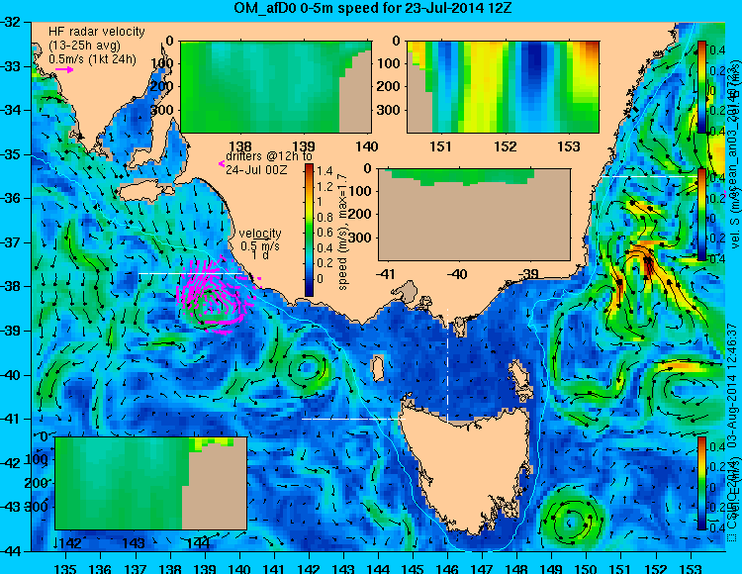Click the middle right velocity colorbar

(x=701, y=215)
